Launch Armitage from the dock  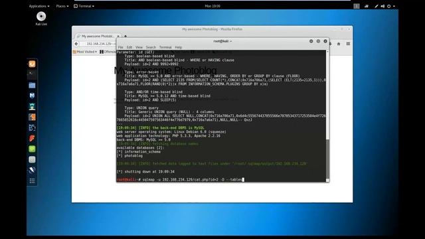(32, 106)
